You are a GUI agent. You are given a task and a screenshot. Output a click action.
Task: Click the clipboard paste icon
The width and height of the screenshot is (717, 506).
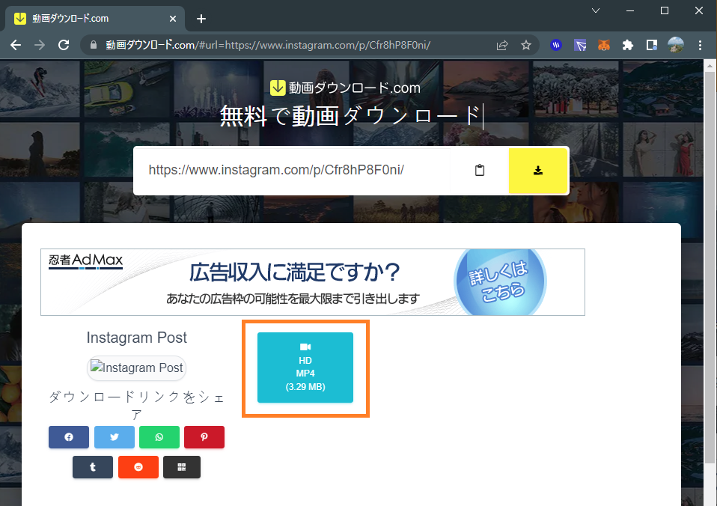(x=479, y=170)
